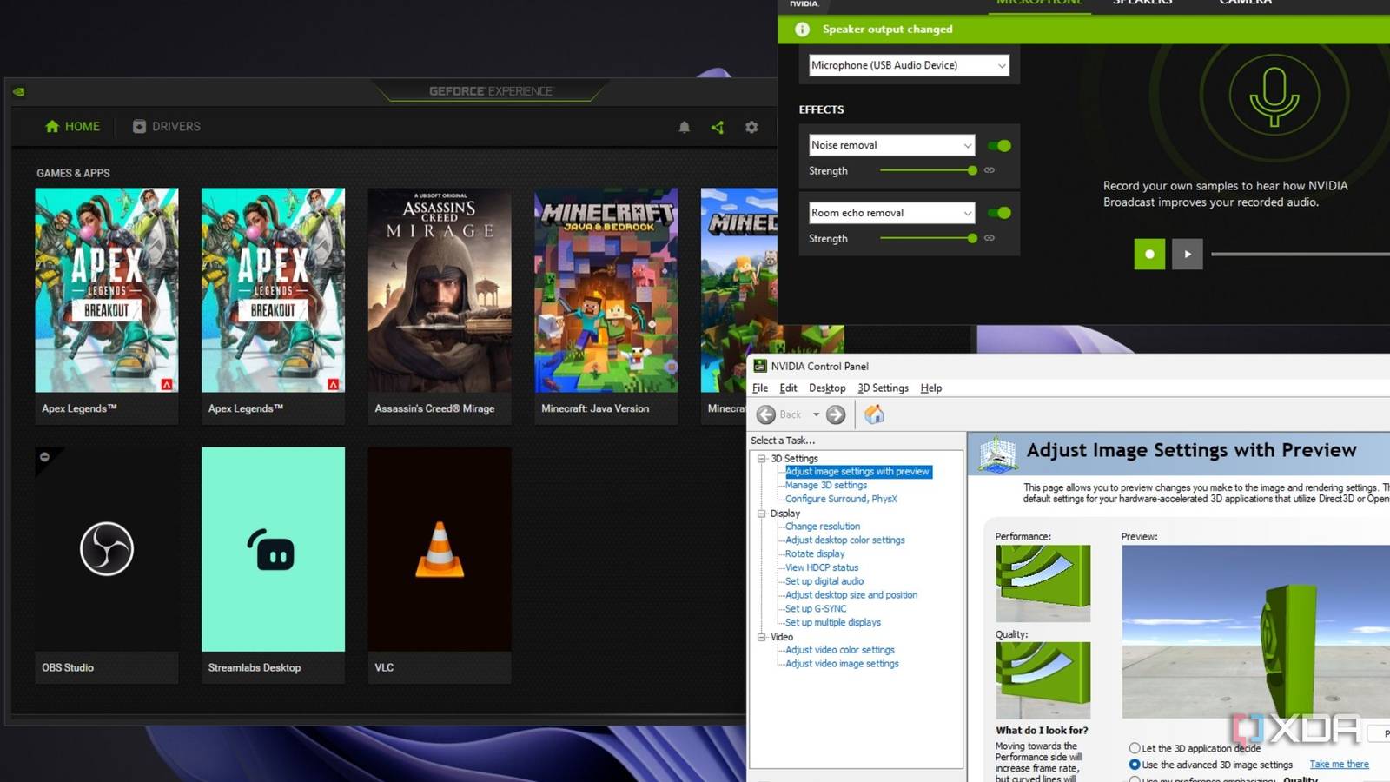
Task: Click the Home icon in NVIDIA Control Panel toolbar
Action: [x=874, y=414]
